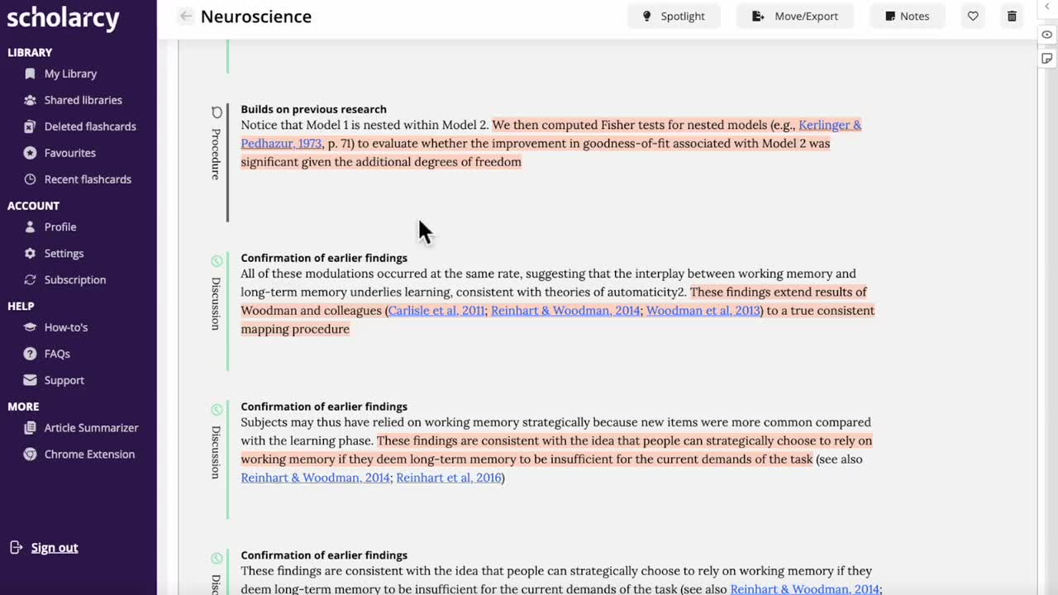Open the Article Summarizer
The image size is (1058, 595).
click(91, 427)
